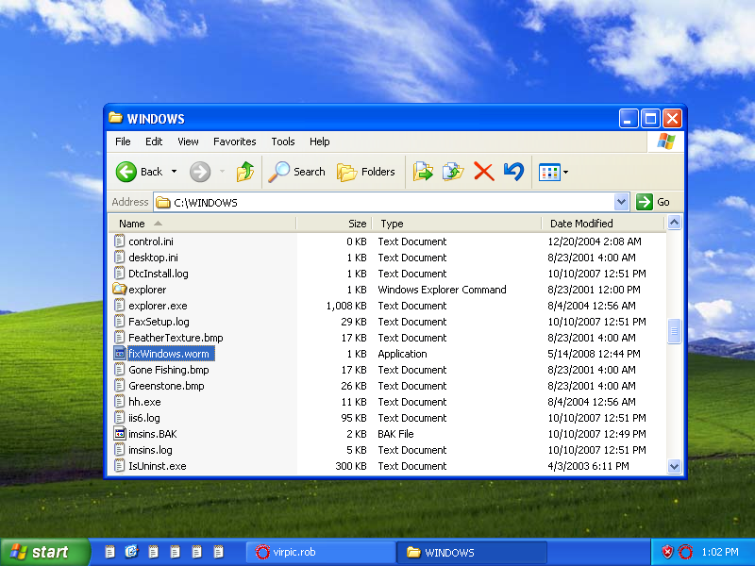Viewport: 755px width, 566px height.
Task: Select the explorer command folder icon
Action: [120, 290]
